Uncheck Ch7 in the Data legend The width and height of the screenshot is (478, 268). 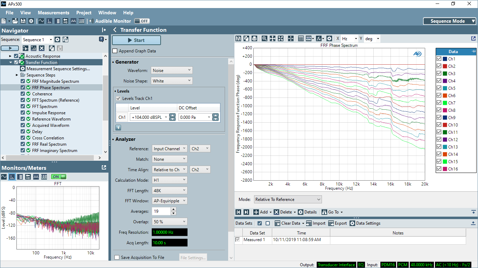(439, 103)
